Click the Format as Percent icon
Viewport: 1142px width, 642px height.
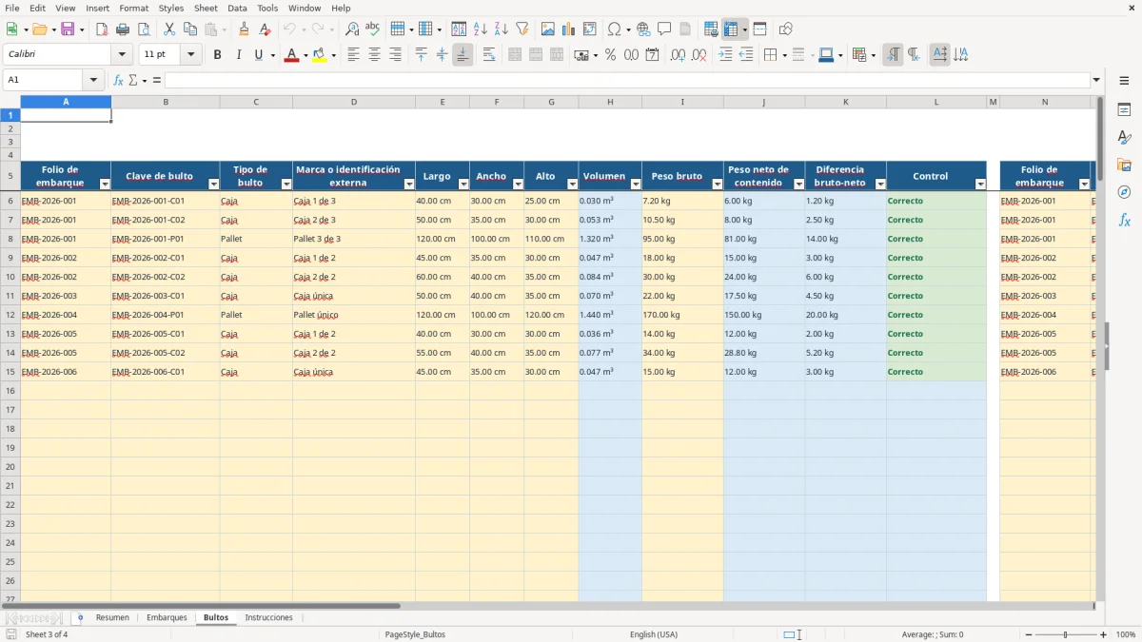[610, 55]
